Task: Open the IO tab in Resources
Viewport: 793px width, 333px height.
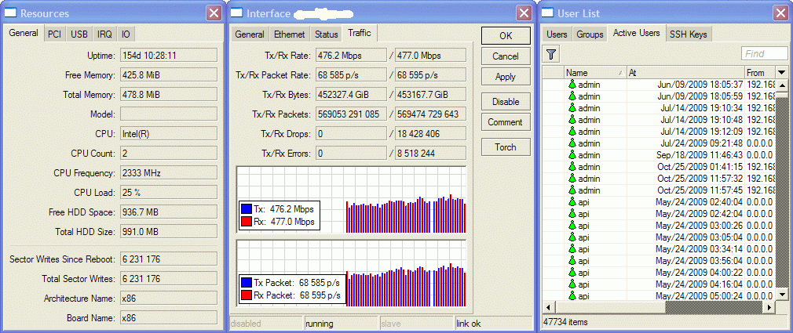Action: (126, 34)
